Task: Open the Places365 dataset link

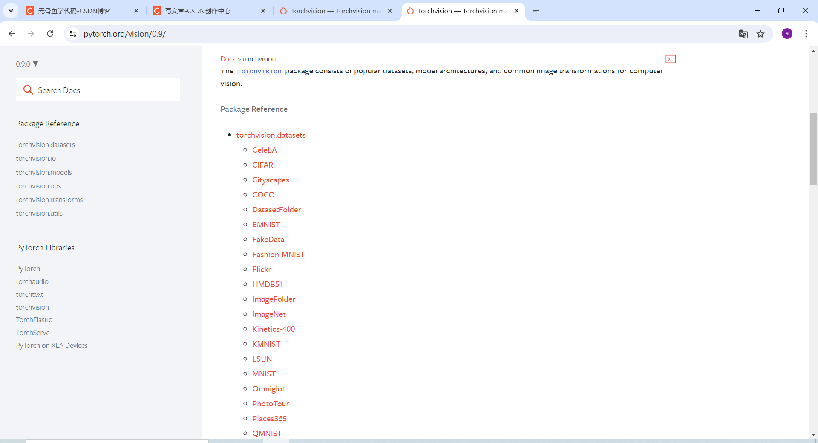Action: (x=270, y=419)
